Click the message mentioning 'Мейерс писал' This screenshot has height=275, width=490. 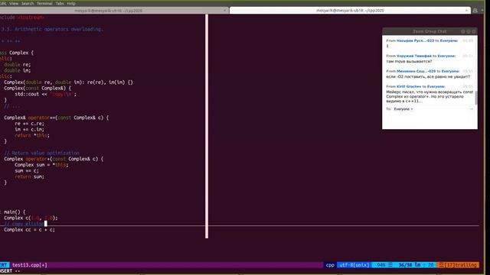pyautogui.click(x=430, y=96)
